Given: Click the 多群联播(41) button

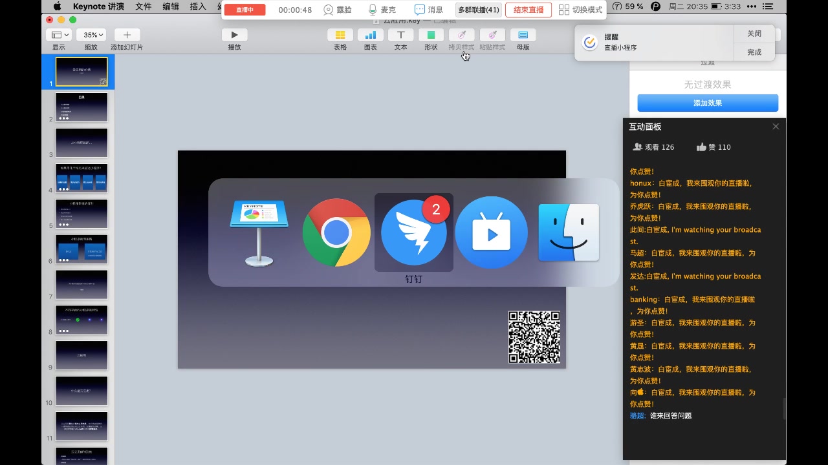Looking at the screenshot, I should click(x=479, y=10).
